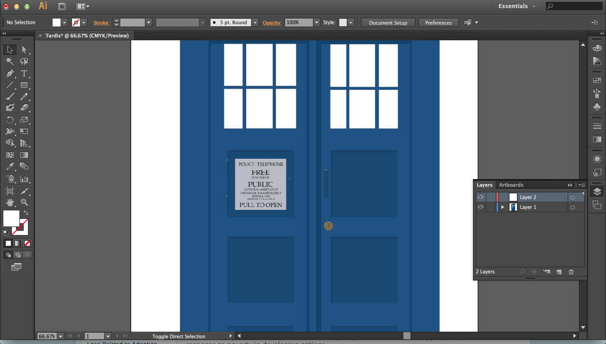Open the Style swatch dropdown
Screen dimensions: 606x344
click(x=351, y=23)
